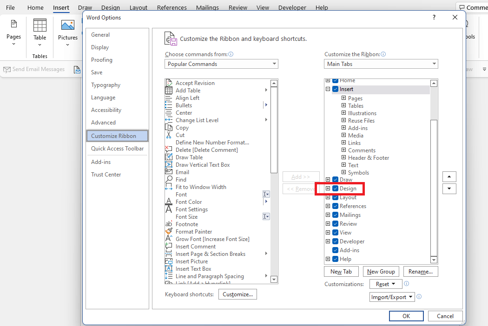Click the Pictures icon in Word ribbon
The width and height of the screenshot is (488, 326).
pyautogui.click(x=67, y=25)
